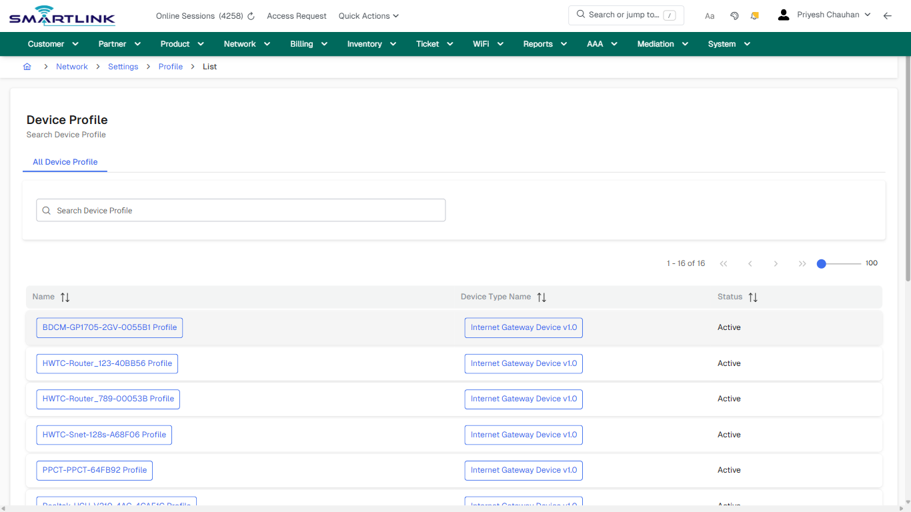Toggle sorting on the Status column
This screenshot has height=512, width=911.
(753, 297)
